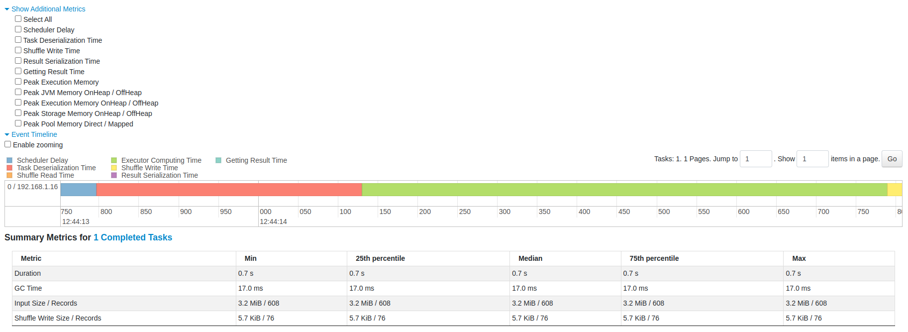Tick Peak Execution Memory checkbox
Image resolution: width=908 pixels, height=332 pixels.
coord(18,82)
